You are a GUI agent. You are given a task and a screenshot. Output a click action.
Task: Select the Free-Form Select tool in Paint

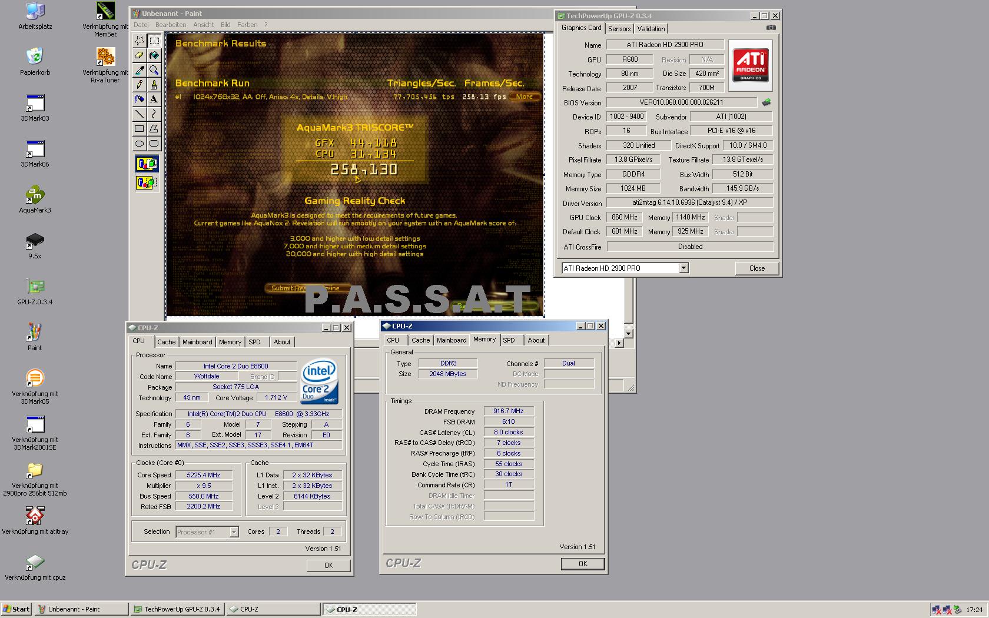[x=140, y=41]
